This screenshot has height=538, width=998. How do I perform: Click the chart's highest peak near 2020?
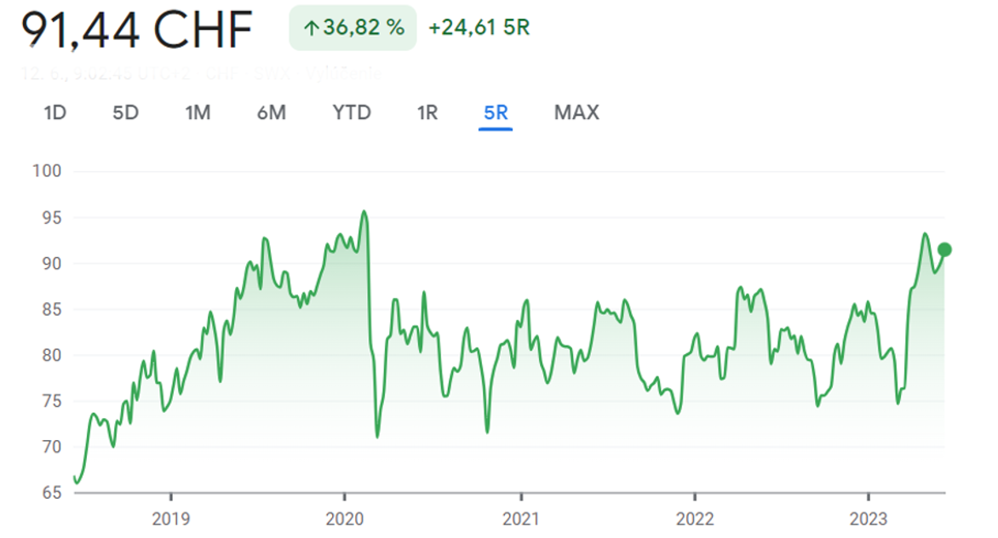click(364, 212)
